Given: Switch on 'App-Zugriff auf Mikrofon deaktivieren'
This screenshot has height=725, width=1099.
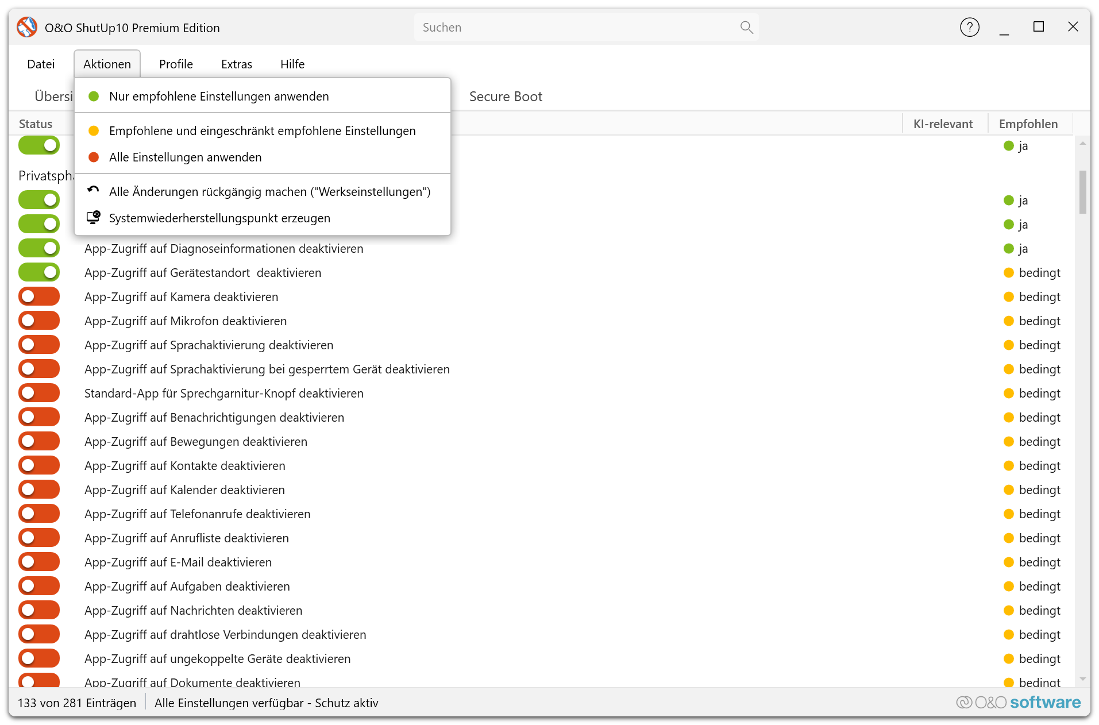Looking at the screenshot, I should click(x=39, y=321).
